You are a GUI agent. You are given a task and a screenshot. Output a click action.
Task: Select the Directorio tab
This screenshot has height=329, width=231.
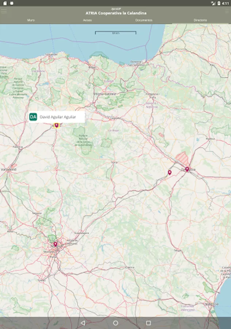pyautogui.click(x=200, y=20)
